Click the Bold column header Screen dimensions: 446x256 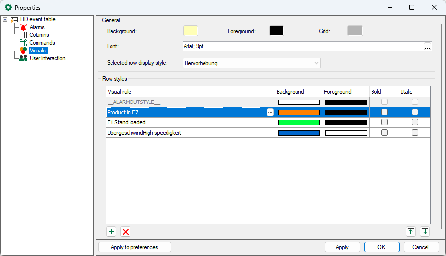click(384, 92)
